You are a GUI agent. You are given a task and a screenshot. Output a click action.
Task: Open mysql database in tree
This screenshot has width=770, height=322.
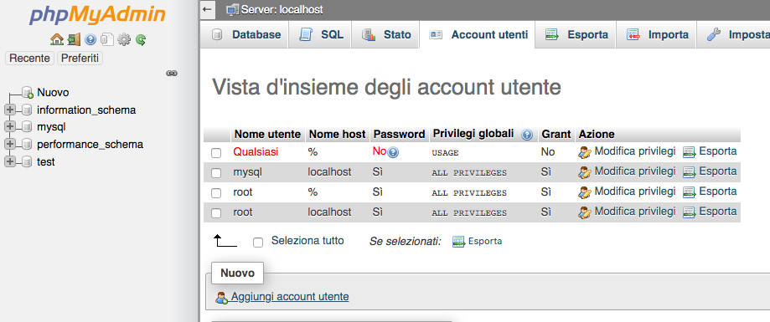coord(51,127)
